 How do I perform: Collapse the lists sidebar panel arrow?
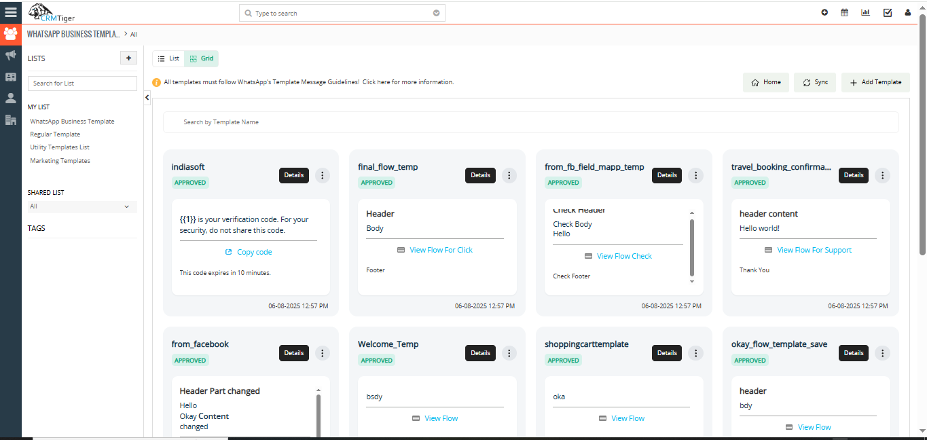(147, 98)
